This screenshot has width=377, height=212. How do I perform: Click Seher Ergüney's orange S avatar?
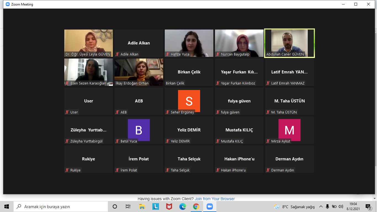[x=189, y=101]
